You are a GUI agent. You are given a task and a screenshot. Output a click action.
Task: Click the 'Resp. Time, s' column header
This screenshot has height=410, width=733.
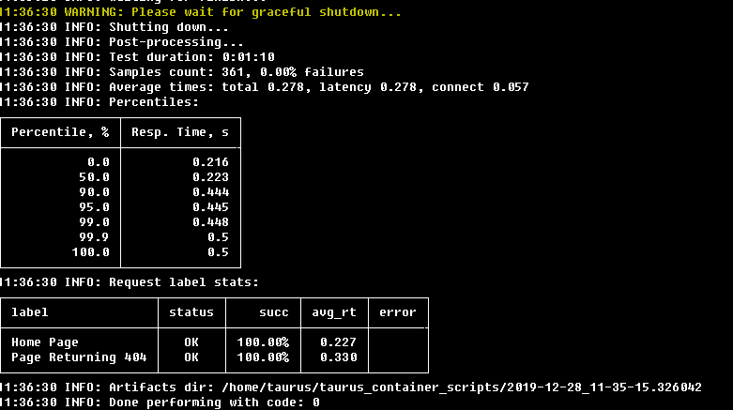(x=180, y=132)
